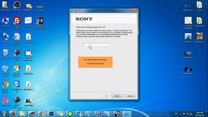The image size is (208, 117).
Task: Open Google Chrome from the taskbar
Action: (x=42, y=114)
